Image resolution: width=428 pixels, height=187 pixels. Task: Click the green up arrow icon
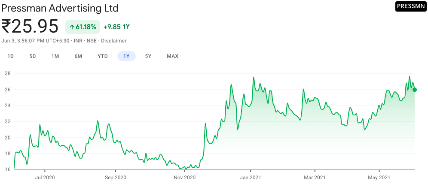(x=72, y=27)
